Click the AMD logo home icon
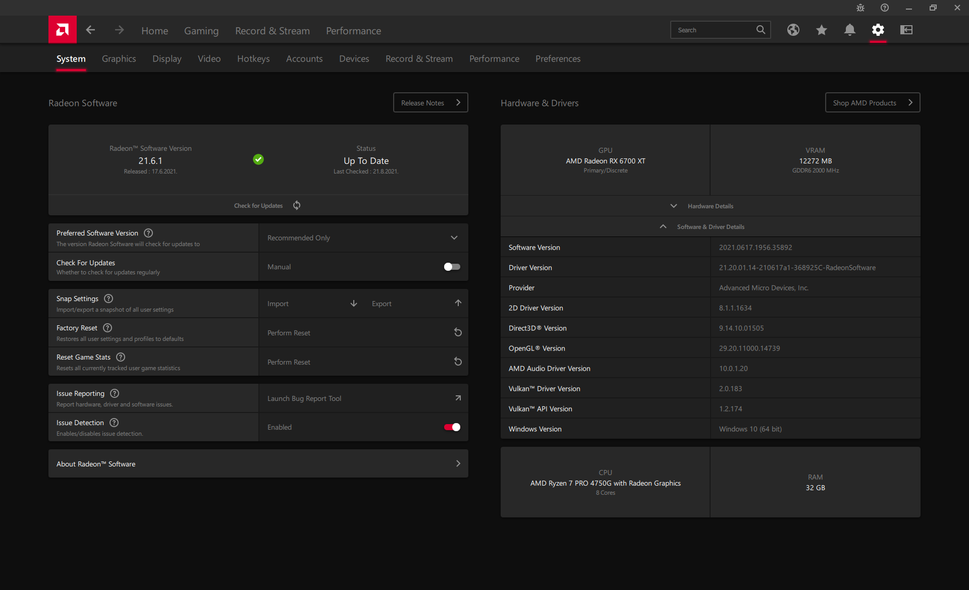Viewport: 969px width, 590px height. [63, 30]
